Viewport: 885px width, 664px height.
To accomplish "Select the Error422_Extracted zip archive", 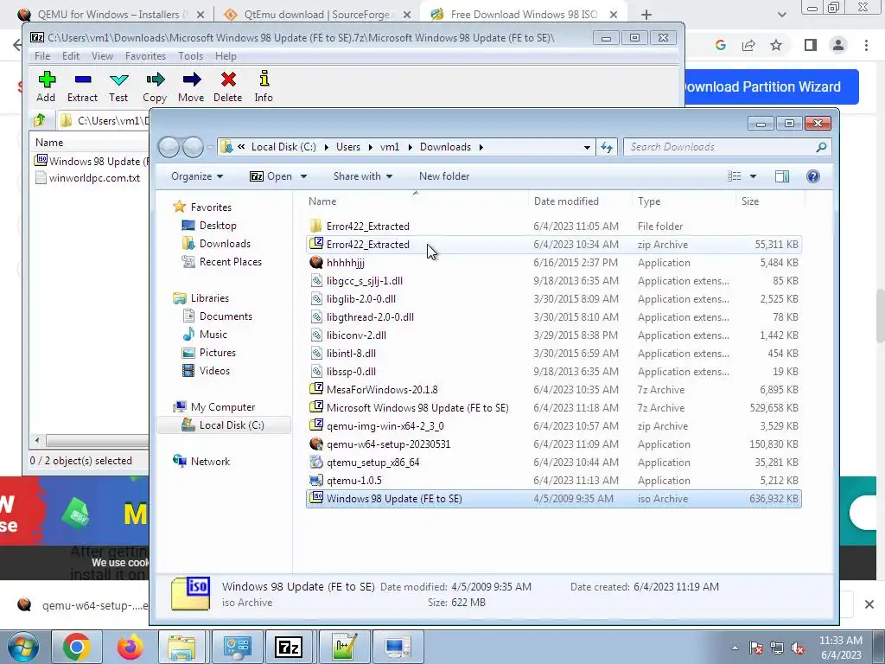I will point(554,245).
